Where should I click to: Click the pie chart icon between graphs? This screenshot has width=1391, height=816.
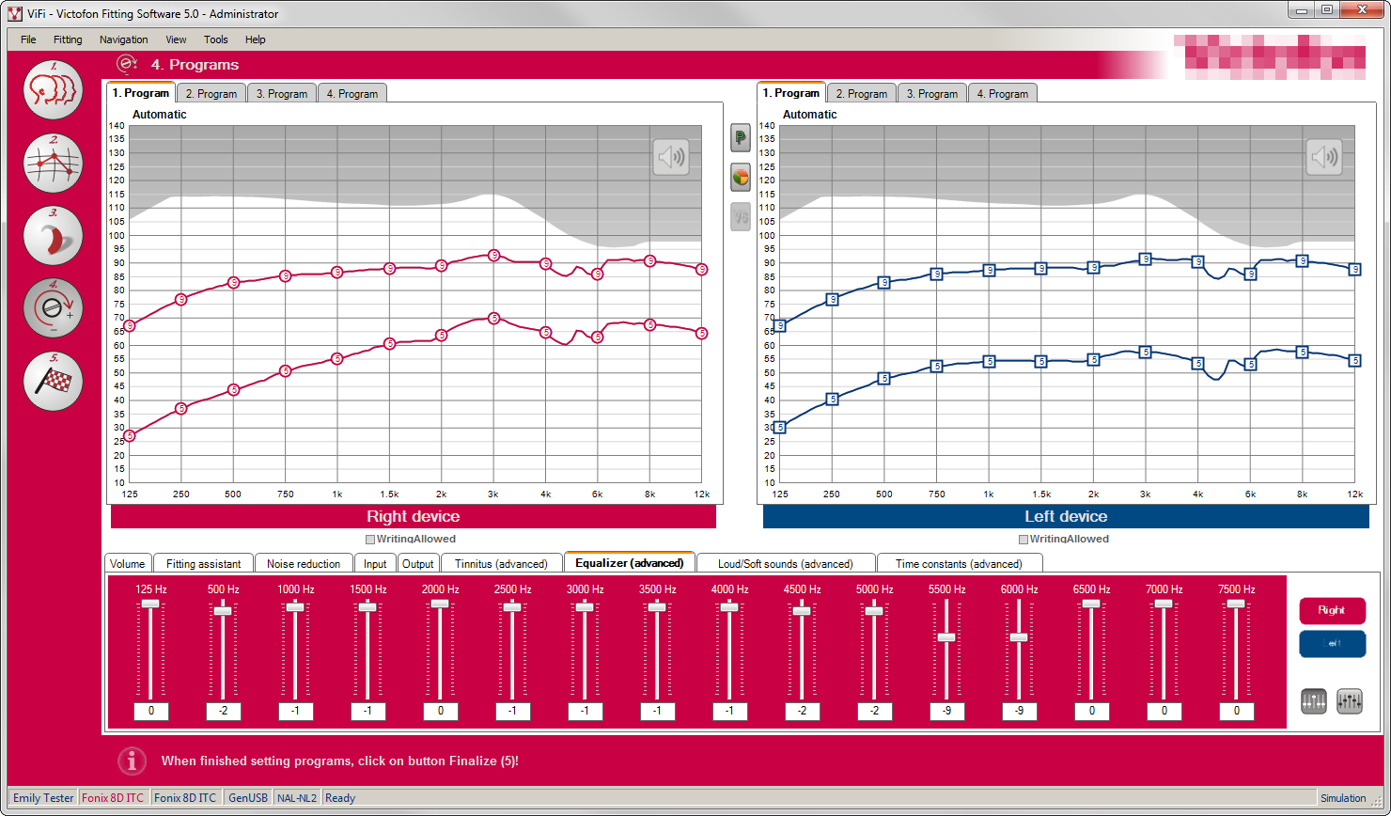tap(740, 177)
